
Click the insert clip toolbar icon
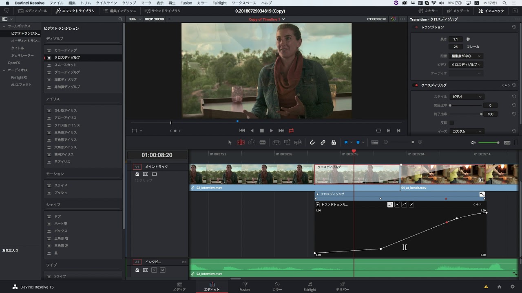tap(276, 142)
